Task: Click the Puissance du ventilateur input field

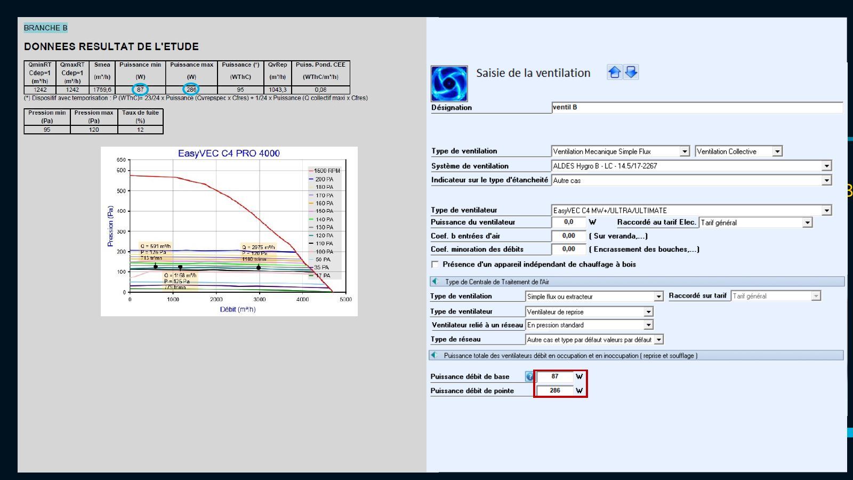Action: 568,222
